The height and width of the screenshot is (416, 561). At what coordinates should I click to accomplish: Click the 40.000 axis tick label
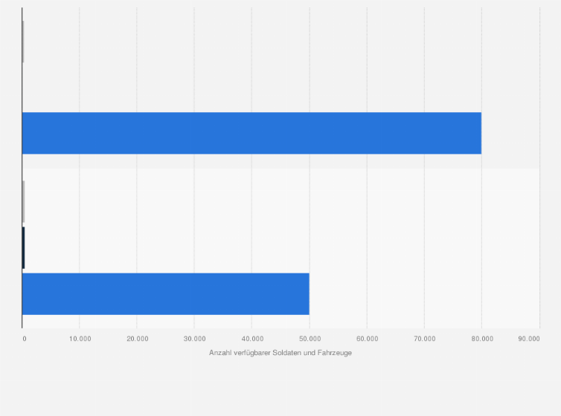click(252, 339)
